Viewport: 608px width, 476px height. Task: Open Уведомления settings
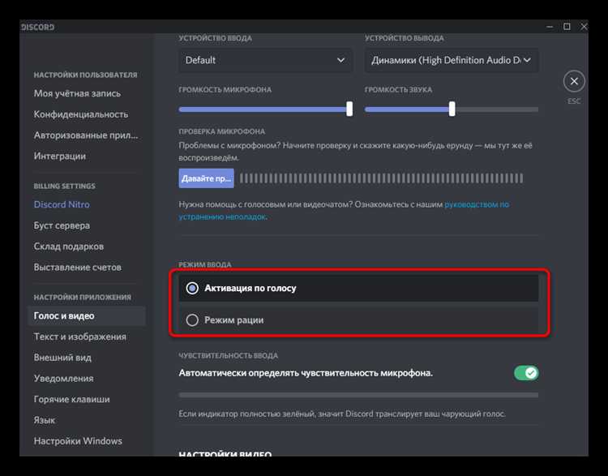(63, 378)
